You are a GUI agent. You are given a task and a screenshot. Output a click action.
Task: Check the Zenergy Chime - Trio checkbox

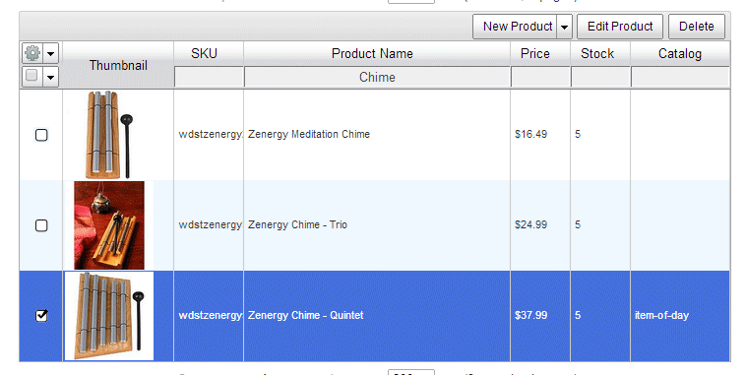[41, 225]
